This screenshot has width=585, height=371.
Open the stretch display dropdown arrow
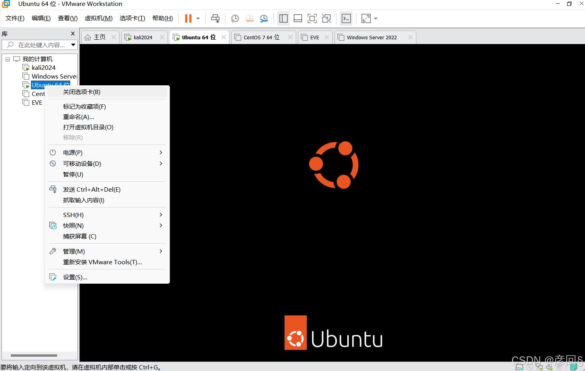(x=376, y=18)
